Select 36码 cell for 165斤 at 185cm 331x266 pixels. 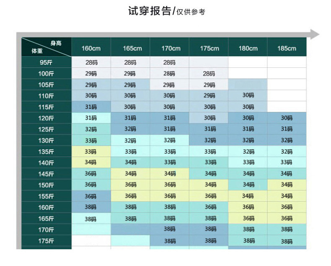click(x=287, y=218)
